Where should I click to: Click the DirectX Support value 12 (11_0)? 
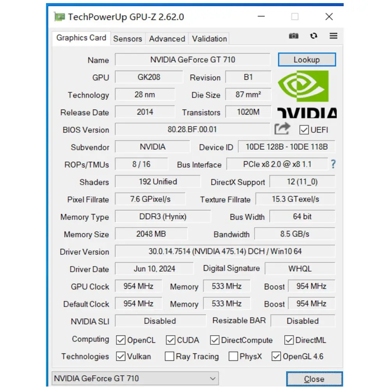pyautogui.click(x=302, y=182)
